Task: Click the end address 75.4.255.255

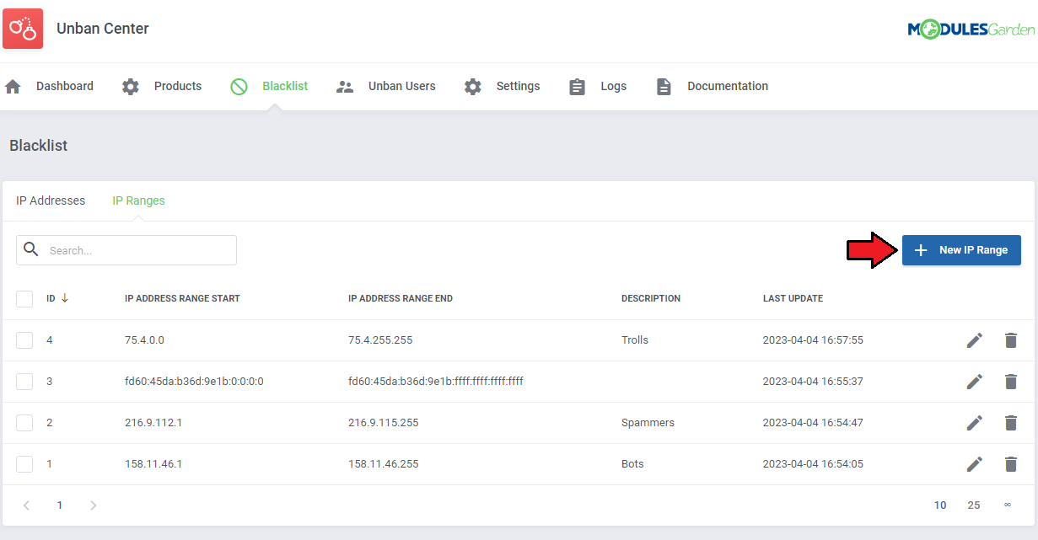Action: [x=380, y=340]
